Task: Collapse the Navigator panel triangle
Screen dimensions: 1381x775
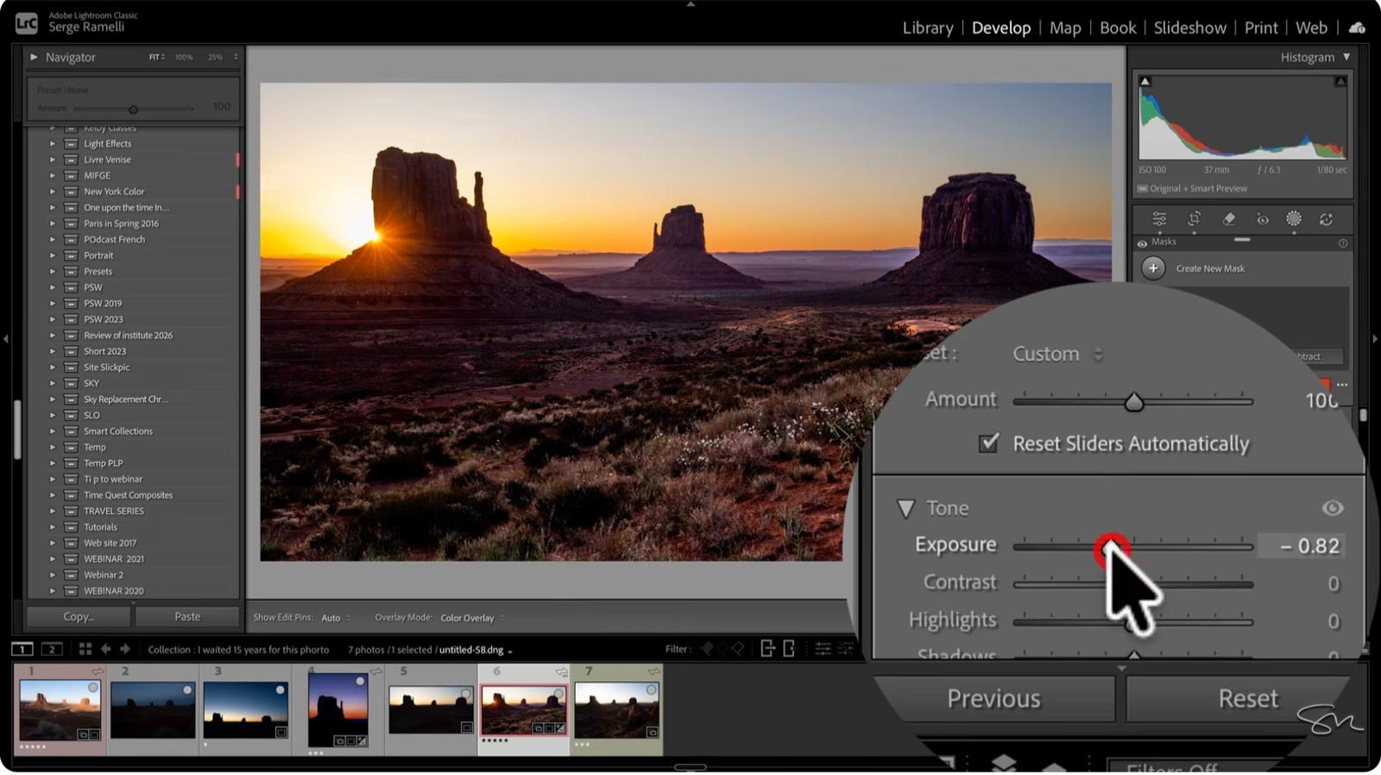Action: (34, 57)
